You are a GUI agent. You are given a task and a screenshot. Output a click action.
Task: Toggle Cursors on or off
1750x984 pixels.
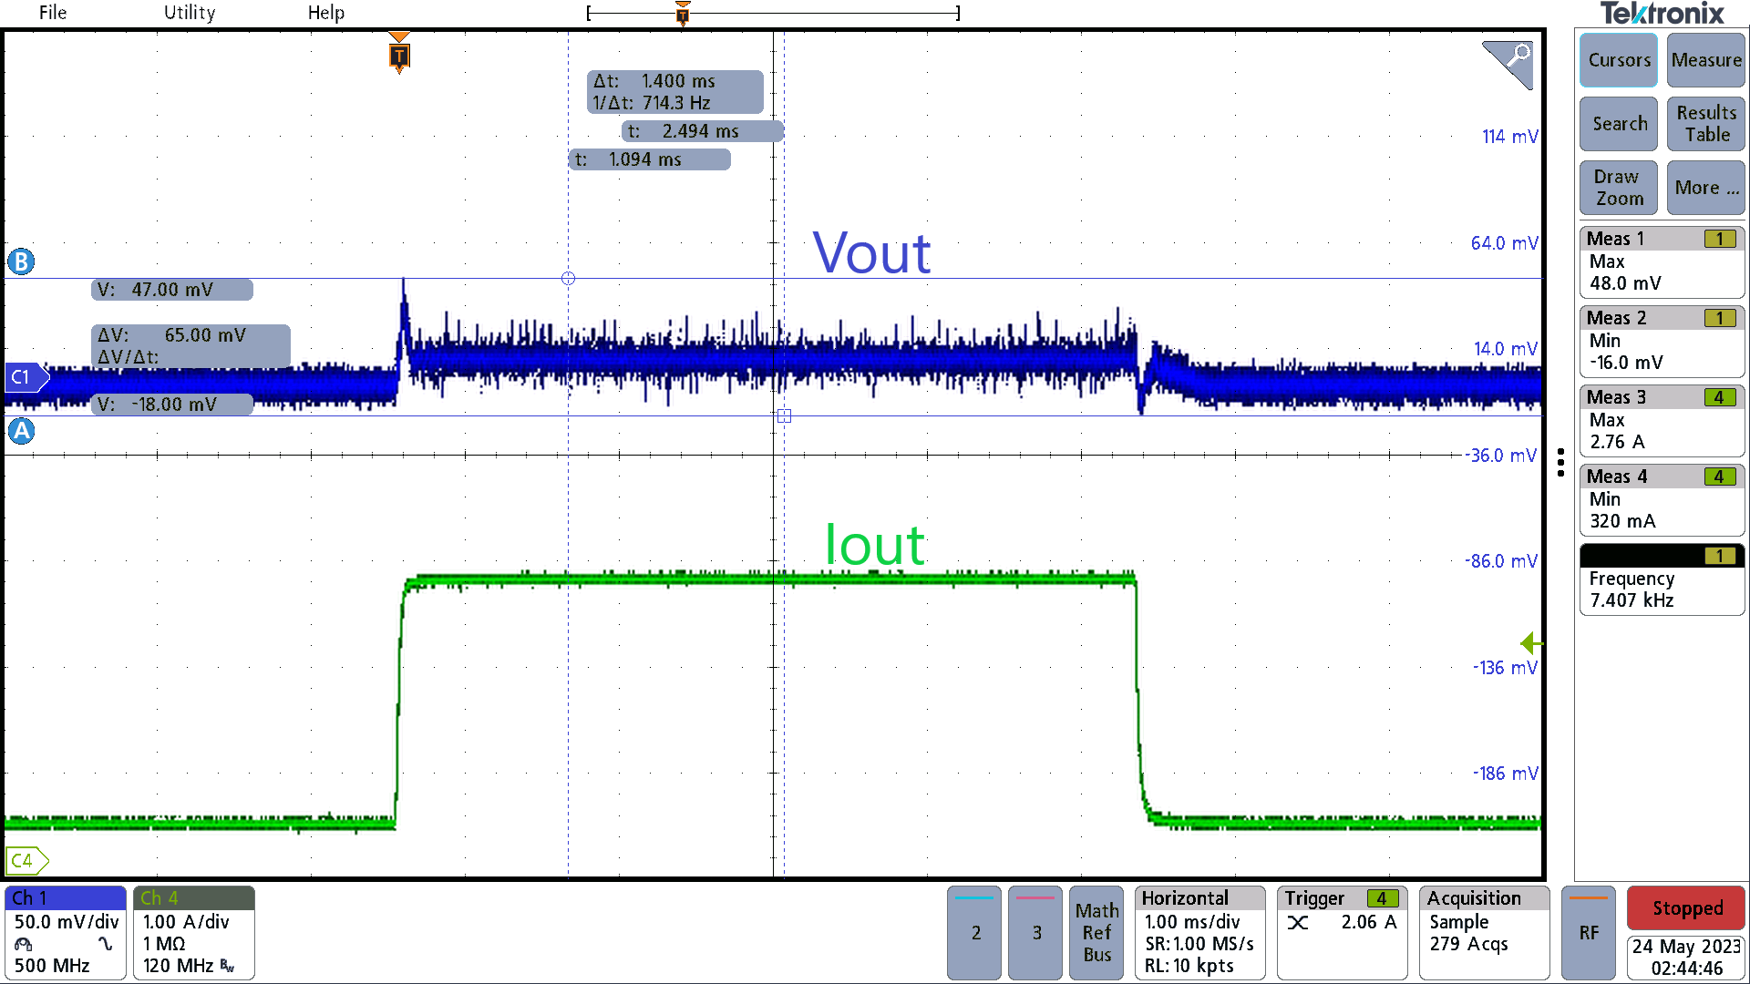click(x=1618, y=60)
